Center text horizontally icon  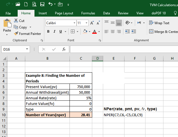point(113,32)
